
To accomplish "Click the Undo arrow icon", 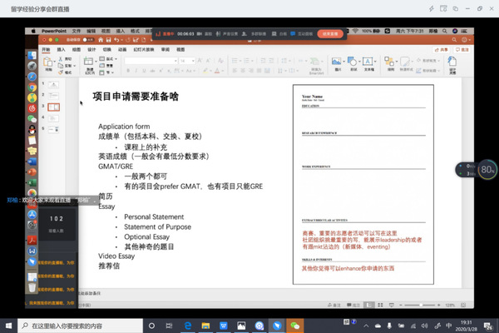I will pos(116,40).
